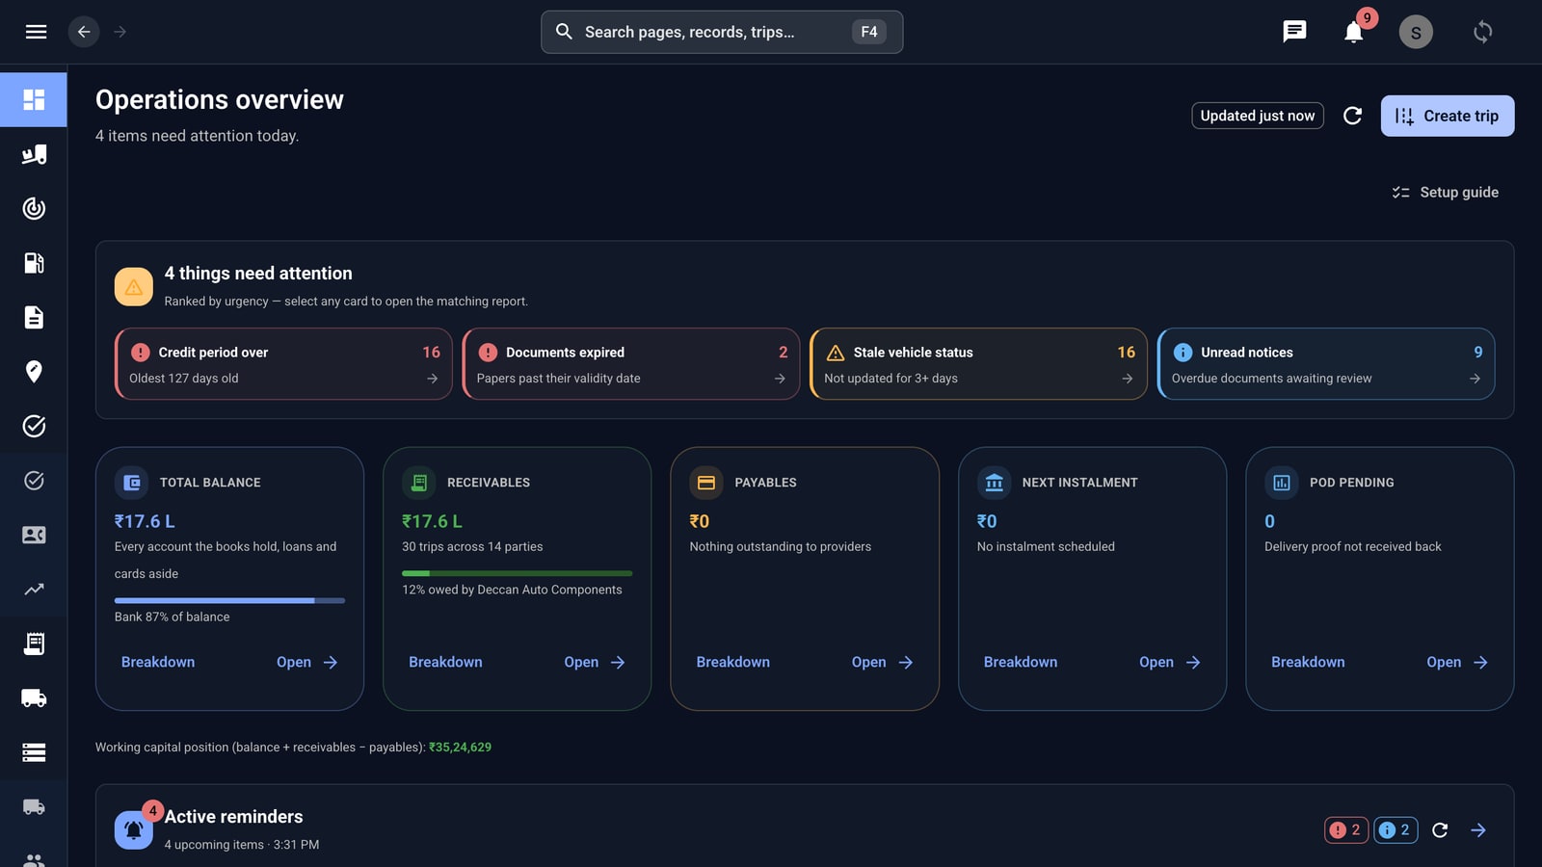1542x867 pixels.
Task: Open the forklift loading sidebar icon
Action: point(34,154)
